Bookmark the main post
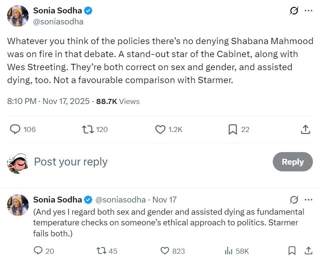 click(233, 129)
